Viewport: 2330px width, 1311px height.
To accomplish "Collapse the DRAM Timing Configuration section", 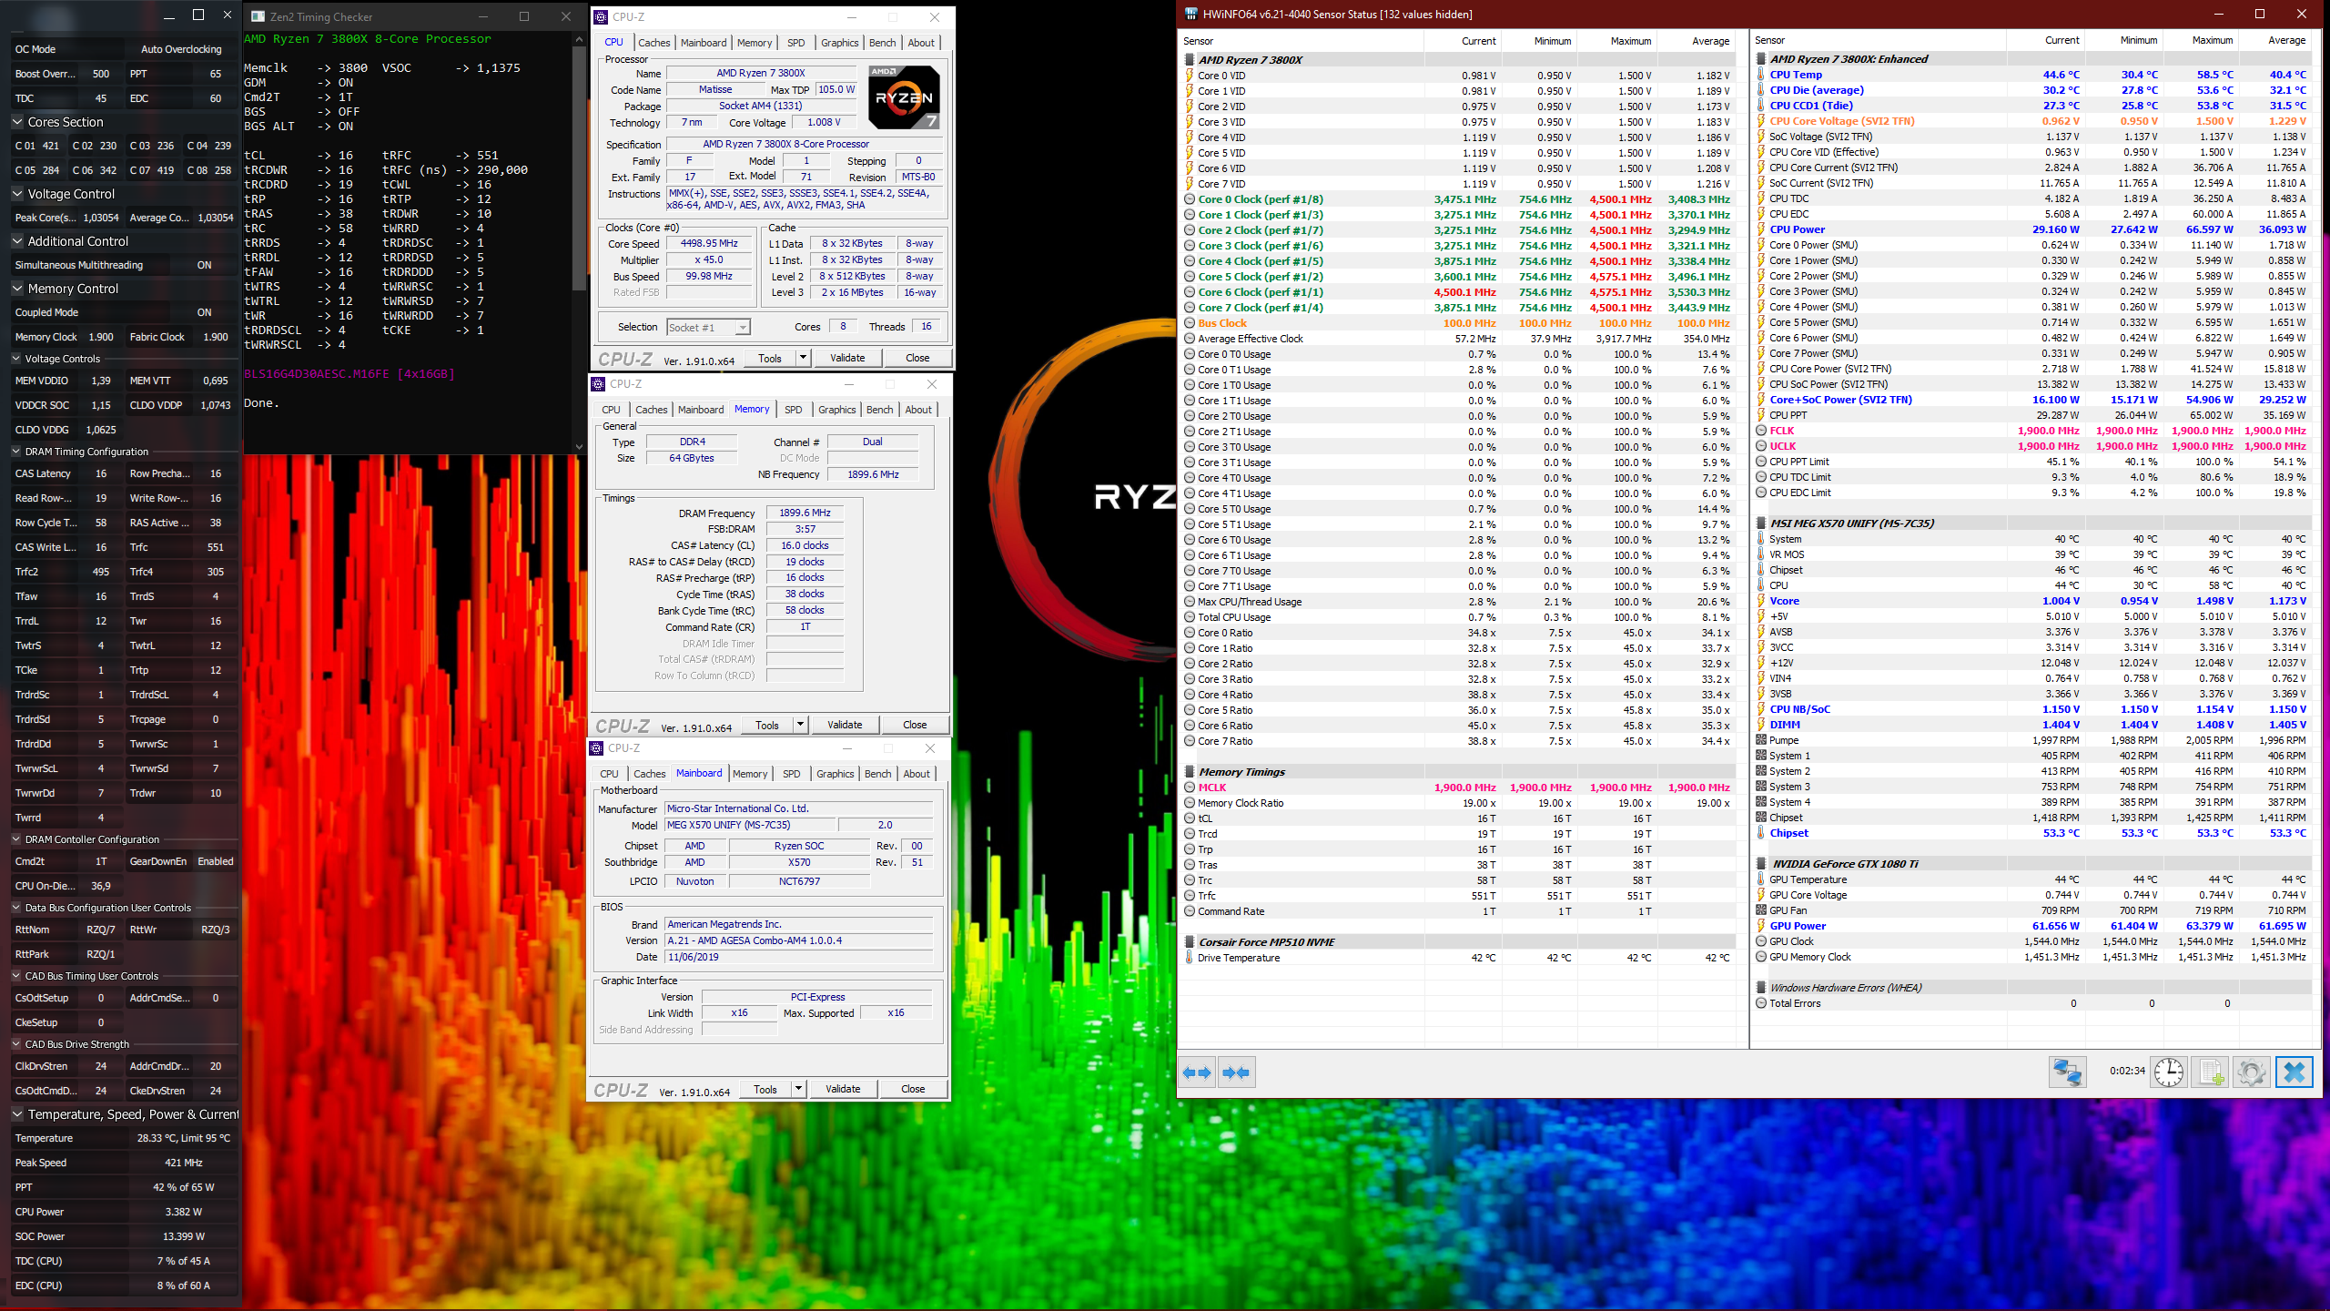I will (x=16, y=452).
